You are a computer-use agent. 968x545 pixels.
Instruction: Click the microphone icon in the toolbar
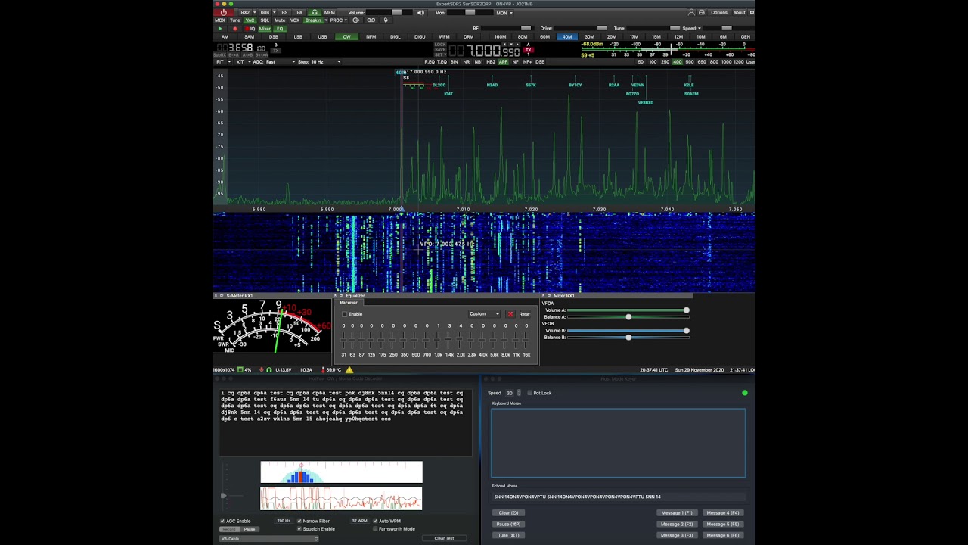[x=386, y=20]
